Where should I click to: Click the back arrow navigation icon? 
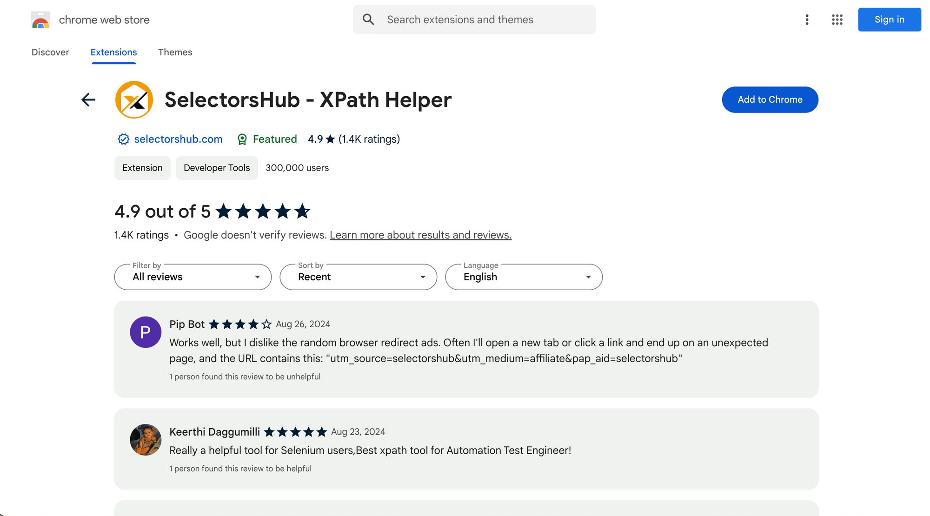pyautogui.click(x=88, y=99)
